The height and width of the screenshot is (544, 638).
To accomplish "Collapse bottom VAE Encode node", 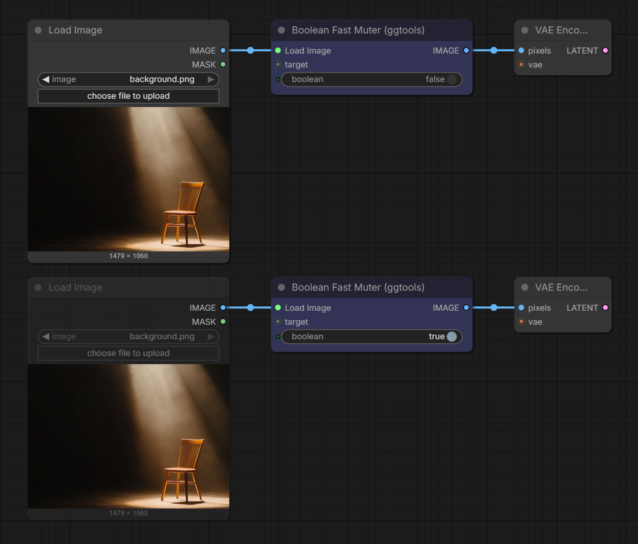I will [525, 287].
